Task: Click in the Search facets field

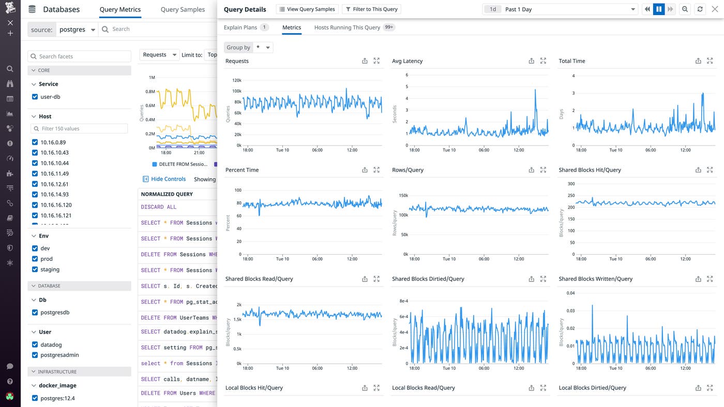Action: click(79, 56)
